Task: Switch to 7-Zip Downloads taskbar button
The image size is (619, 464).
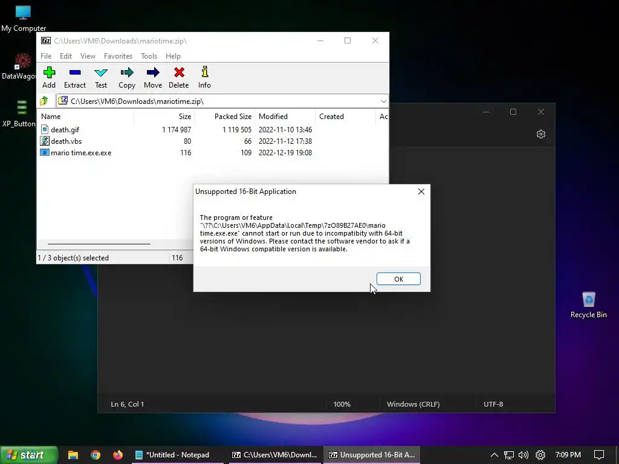Action: click(275, 455)
